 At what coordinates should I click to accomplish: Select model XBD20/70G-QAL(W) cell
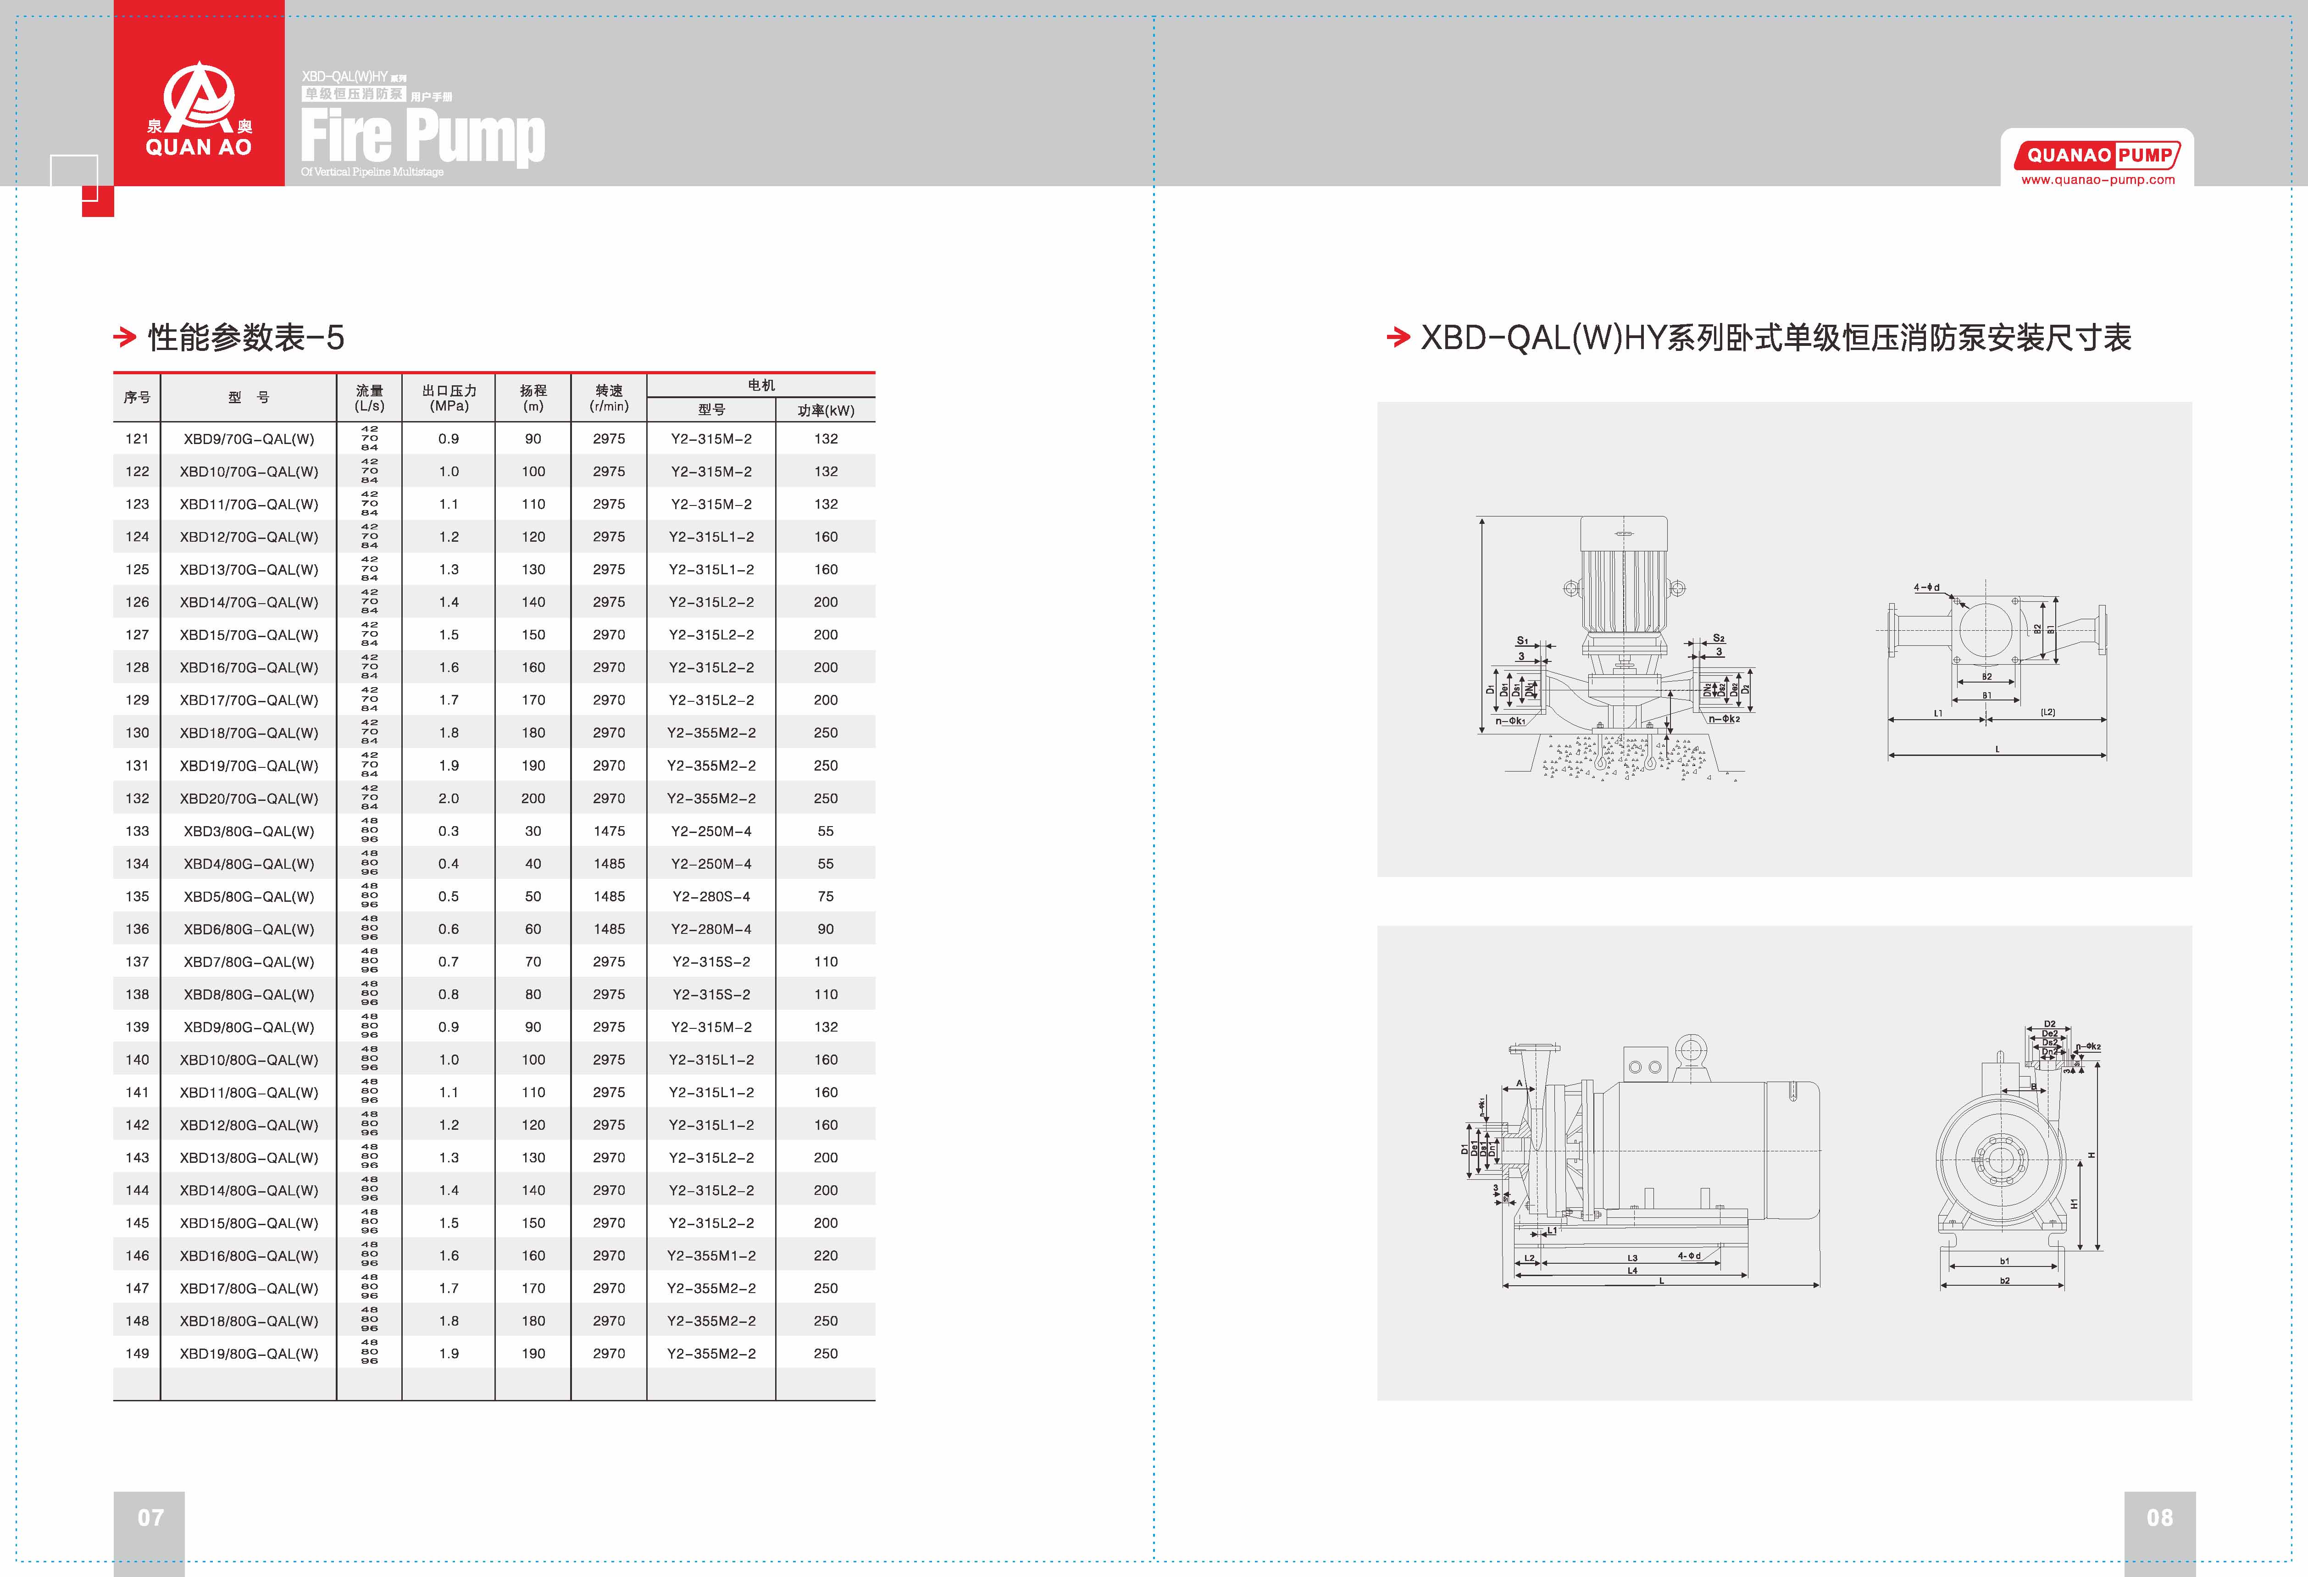coord(248,799)
